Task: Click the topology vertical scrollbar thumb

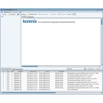Action: tap(101, 22)
